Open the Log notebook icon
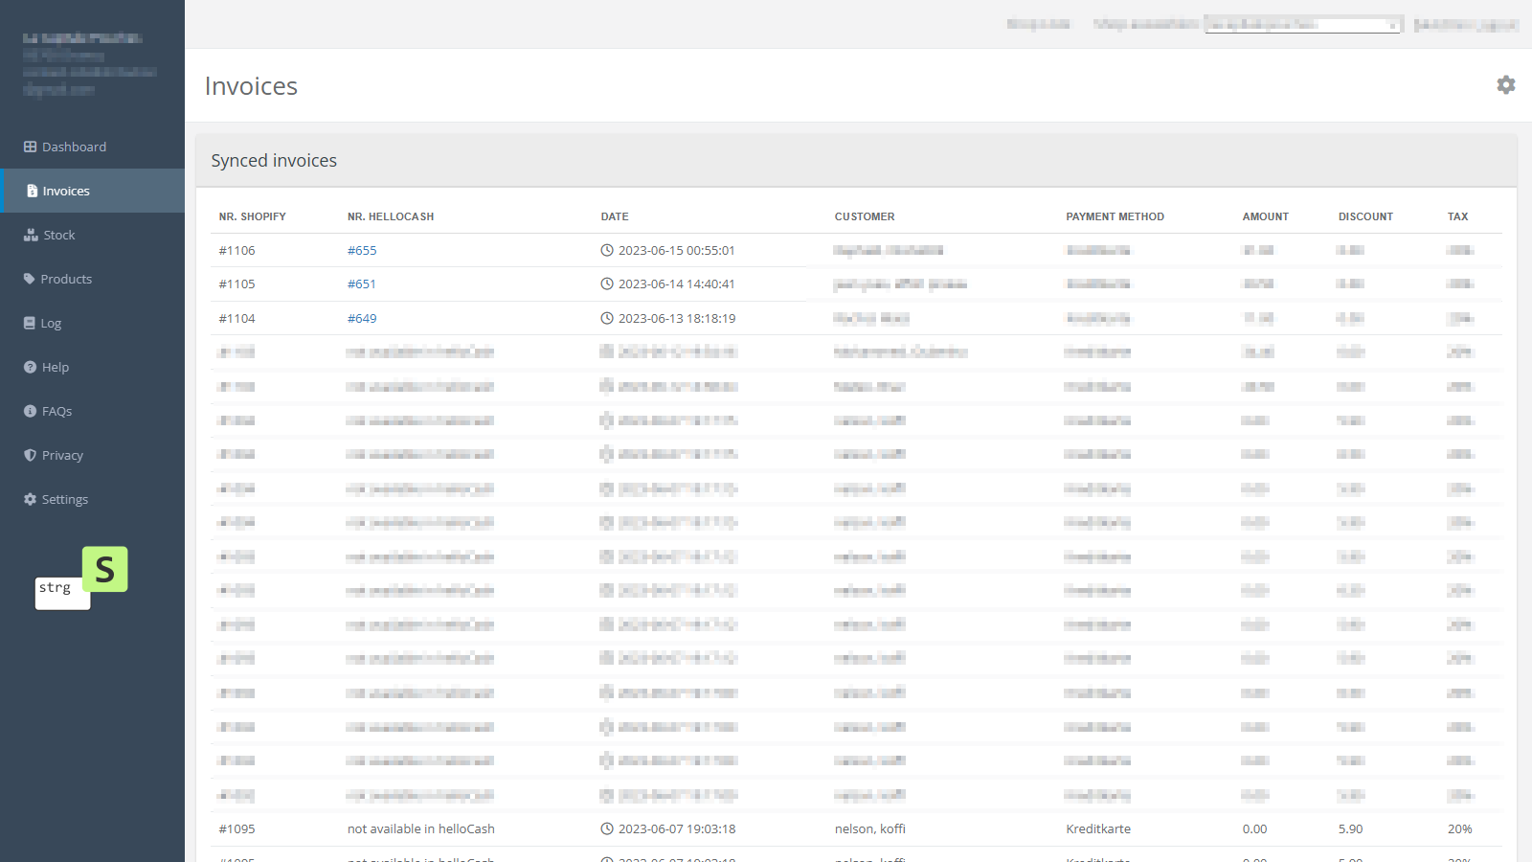 tap(29, 323)
